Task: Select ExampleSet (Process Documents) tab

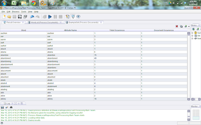Action: (84, 22)
